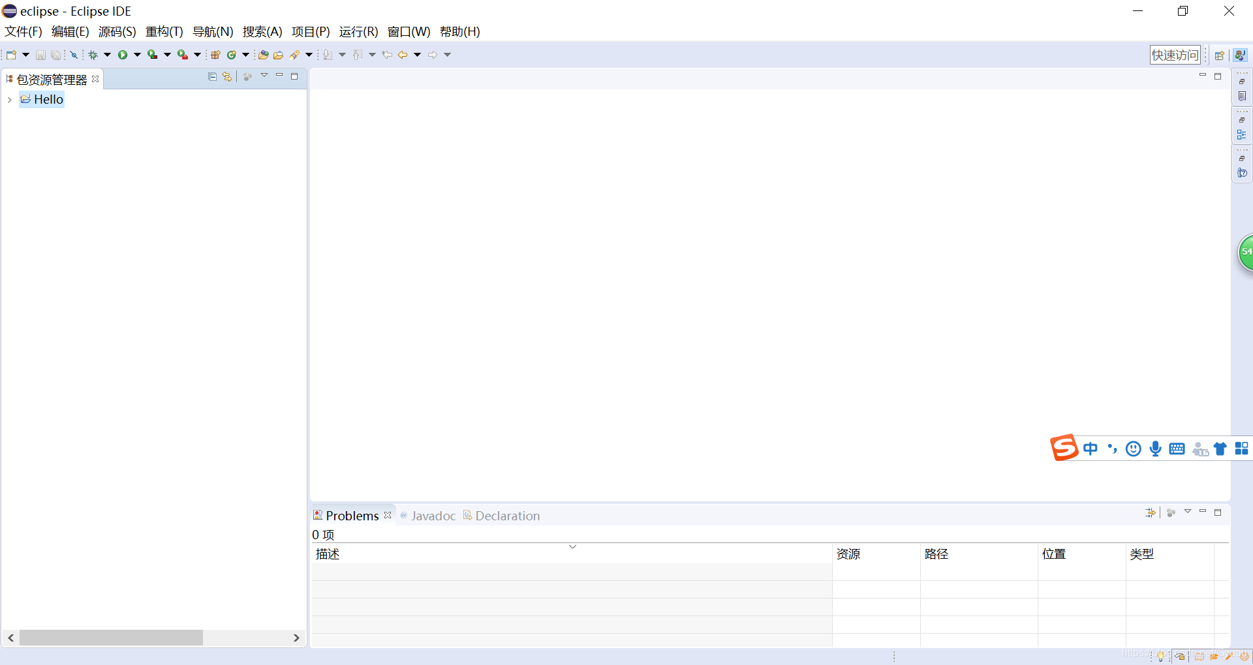The image size is (1253, 665).
Task: Switch to the Declaration tab
Action: pyautogui.click(x=502, y=516)
